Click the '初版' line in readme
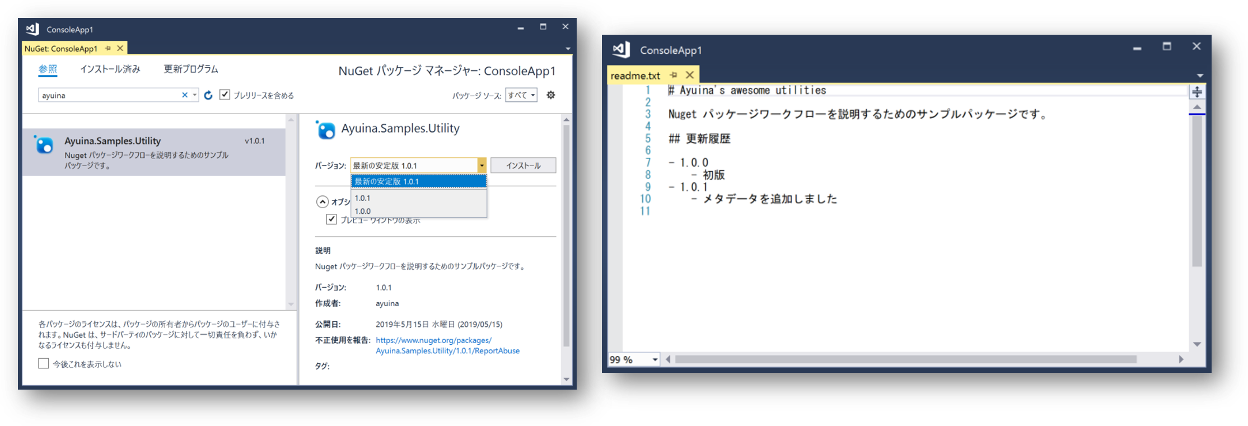The width and height of the screenshot is (1248, 426). [714, 175]
